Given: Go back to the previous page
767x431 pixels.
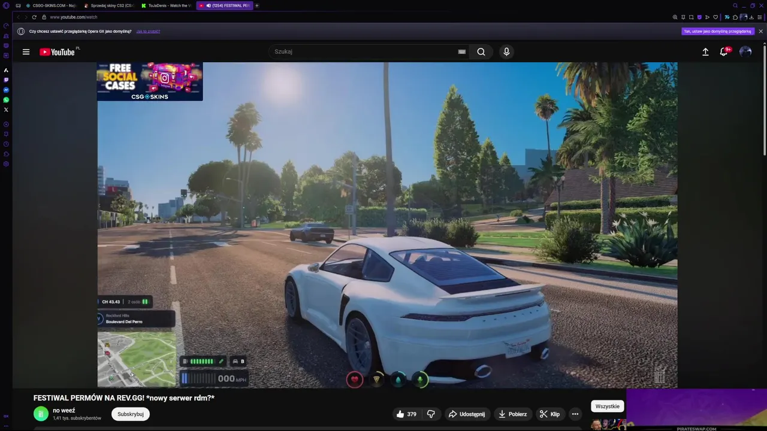Looking at the screenshot, I should pos(18,17).
